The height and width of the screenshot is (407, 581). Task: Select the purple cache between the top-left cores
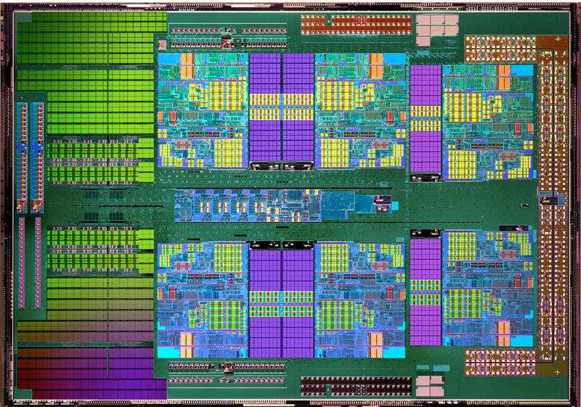coord(282,107)
